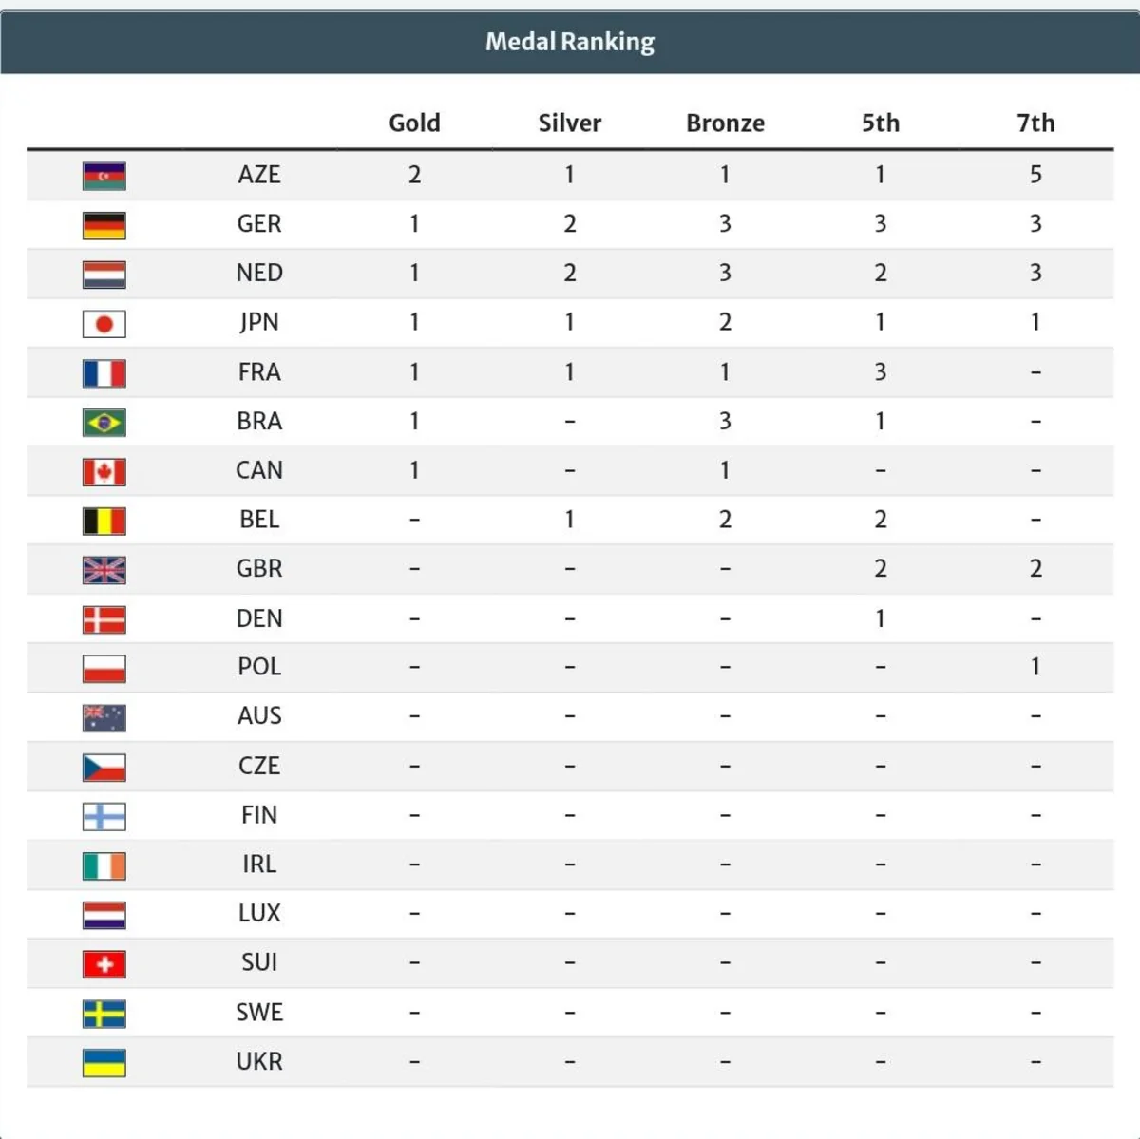Select the Japan flag icon

pyautogui.click(x=104, y=324)
